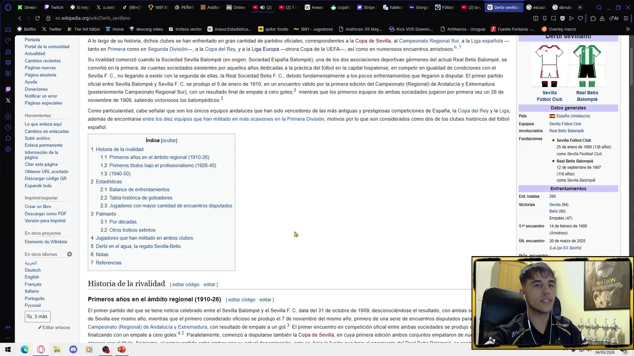Viewport: 634px width, 356px height.
Task: Open the Windows Start menu
Action: click(8, 350)
